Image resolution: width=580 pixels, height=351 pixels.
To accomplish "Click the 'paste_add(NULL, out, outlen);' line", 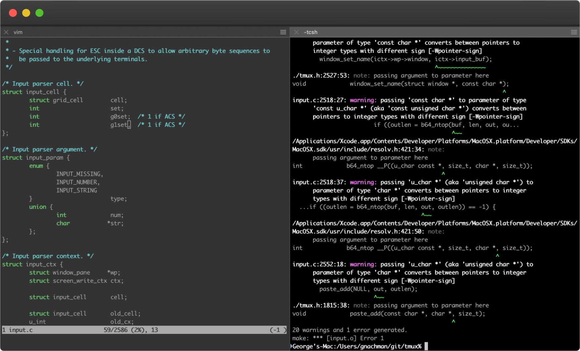I will 368,289.
